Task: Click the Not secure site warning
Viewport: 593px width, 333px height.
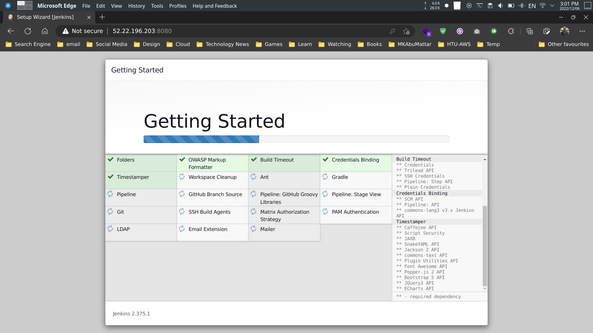Action: (83, 31)
